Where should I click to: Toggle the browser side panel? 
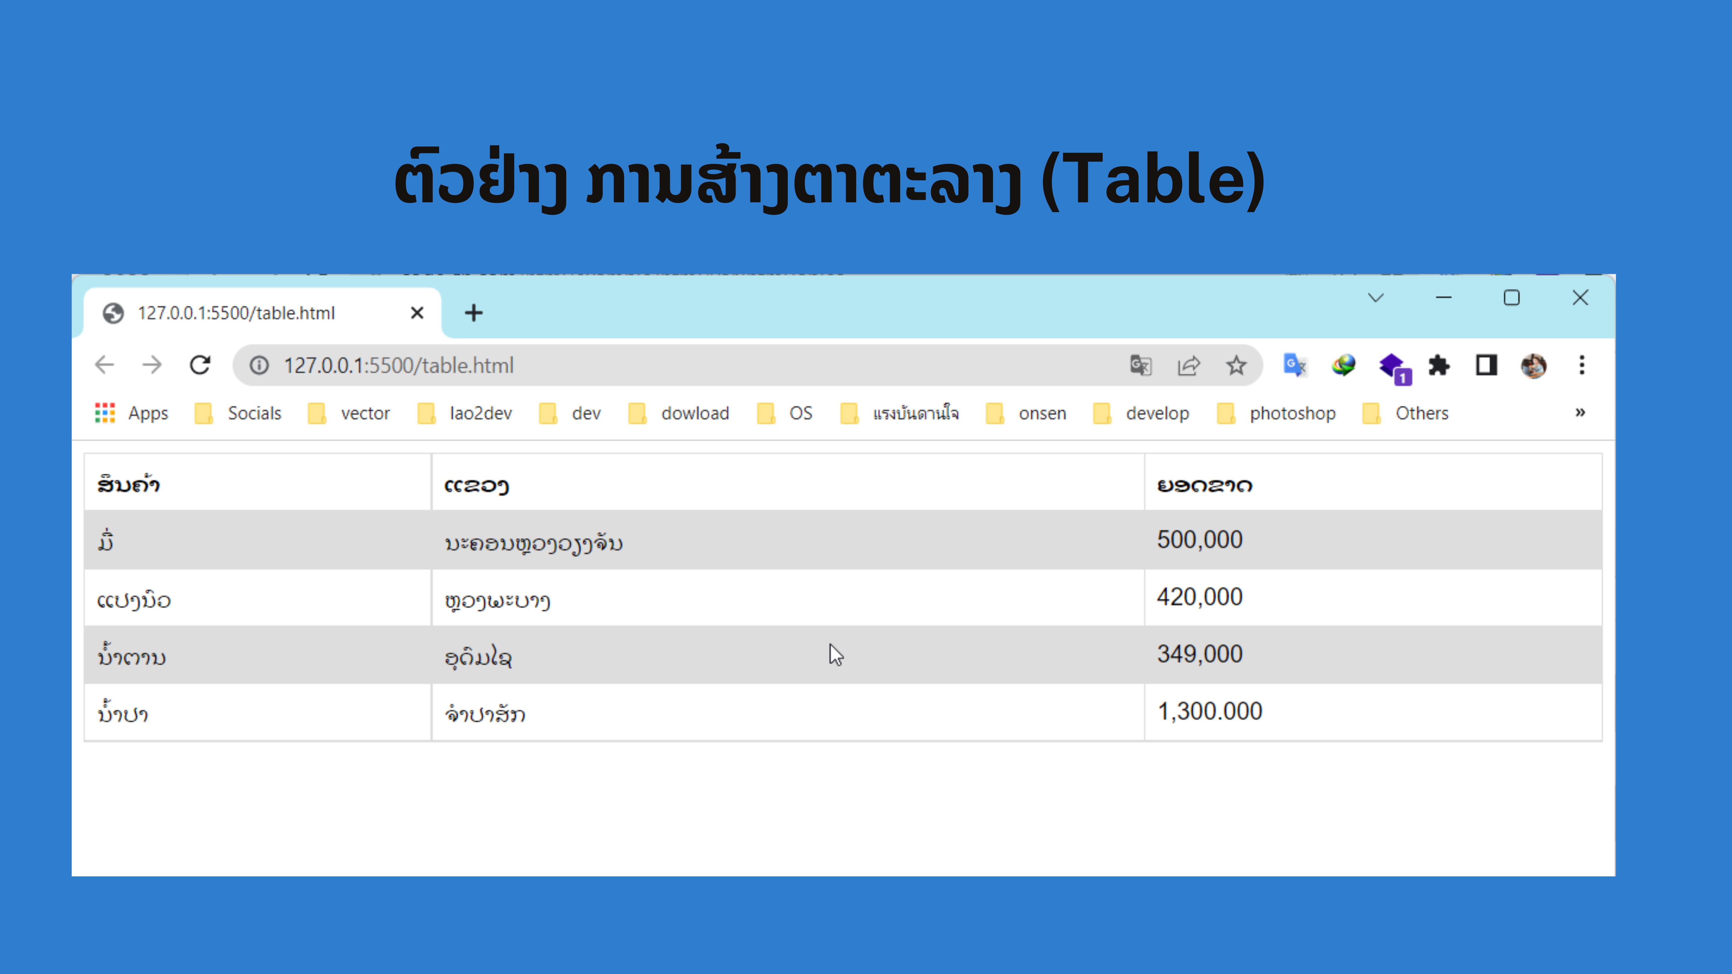click(x=1486, y=365)
